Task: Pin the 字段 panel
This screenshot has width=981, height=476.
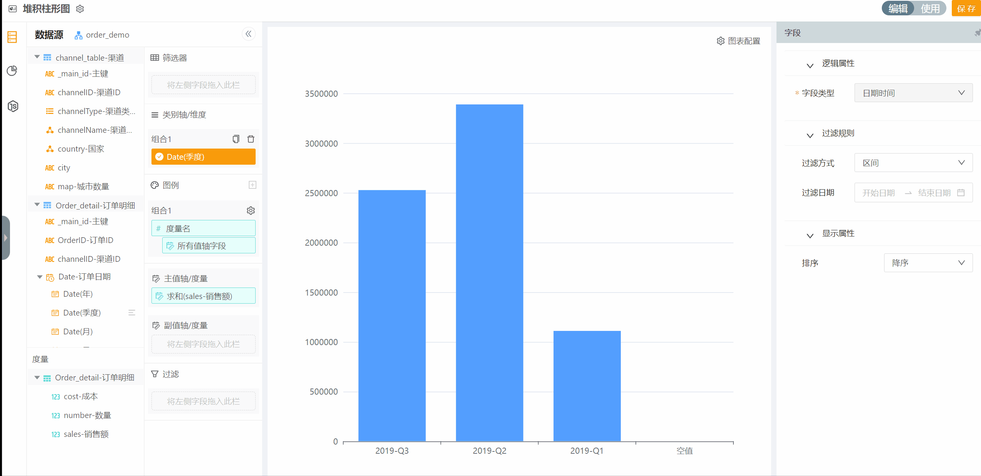Action: click(x=978, y=33)
